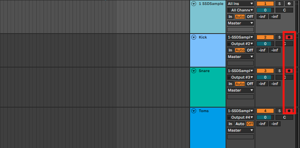Fold the Toms track using its triangle
300x148 pixels.
click(x=194, y=111)
